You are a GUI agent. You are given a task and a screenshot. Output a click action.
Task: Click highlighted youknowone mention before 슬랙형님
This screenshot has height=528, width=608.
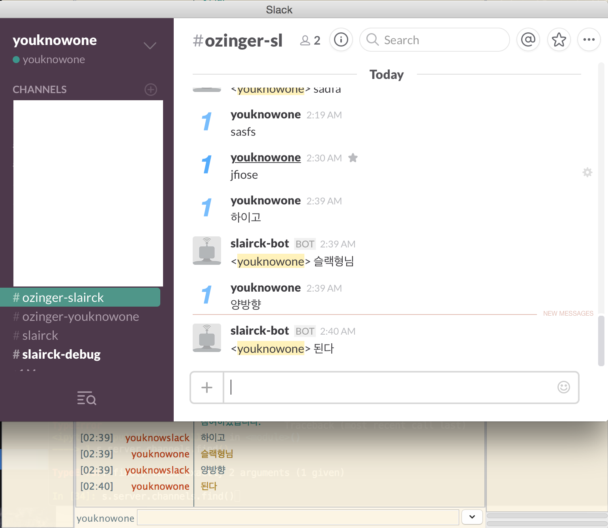pyautogui.click(x=271, y=262)
